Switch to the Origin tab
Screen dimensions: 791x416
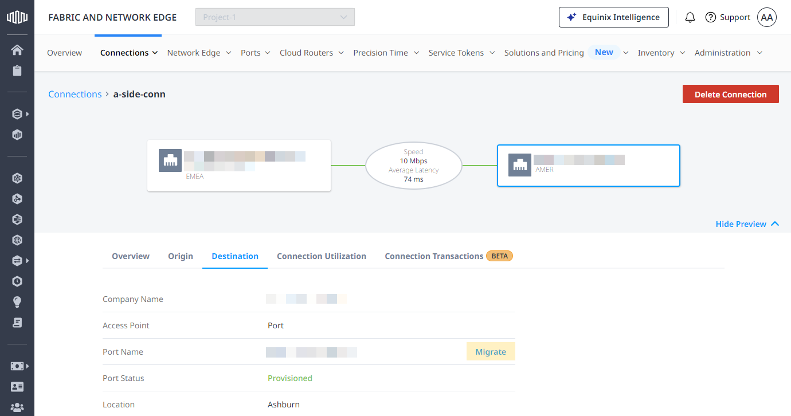point(181,256)
